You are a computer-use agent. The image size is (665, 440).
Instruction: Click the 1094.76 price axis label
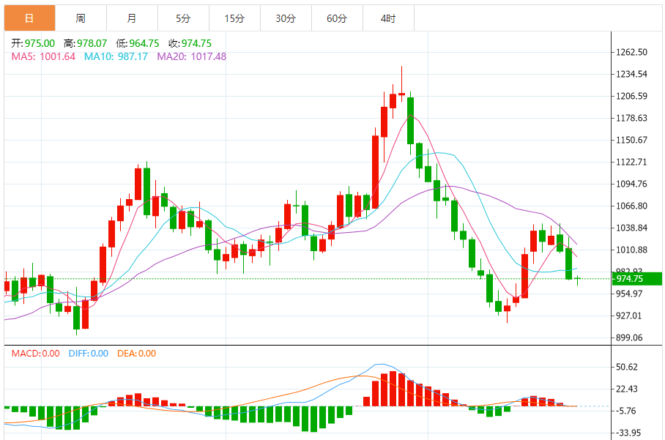coord(631,184)
